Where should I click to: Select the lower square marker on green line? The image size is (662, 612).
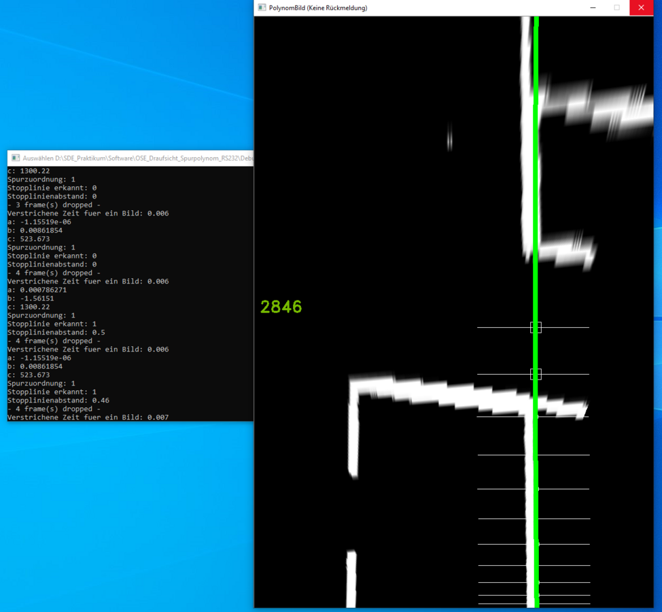(536, 374)
